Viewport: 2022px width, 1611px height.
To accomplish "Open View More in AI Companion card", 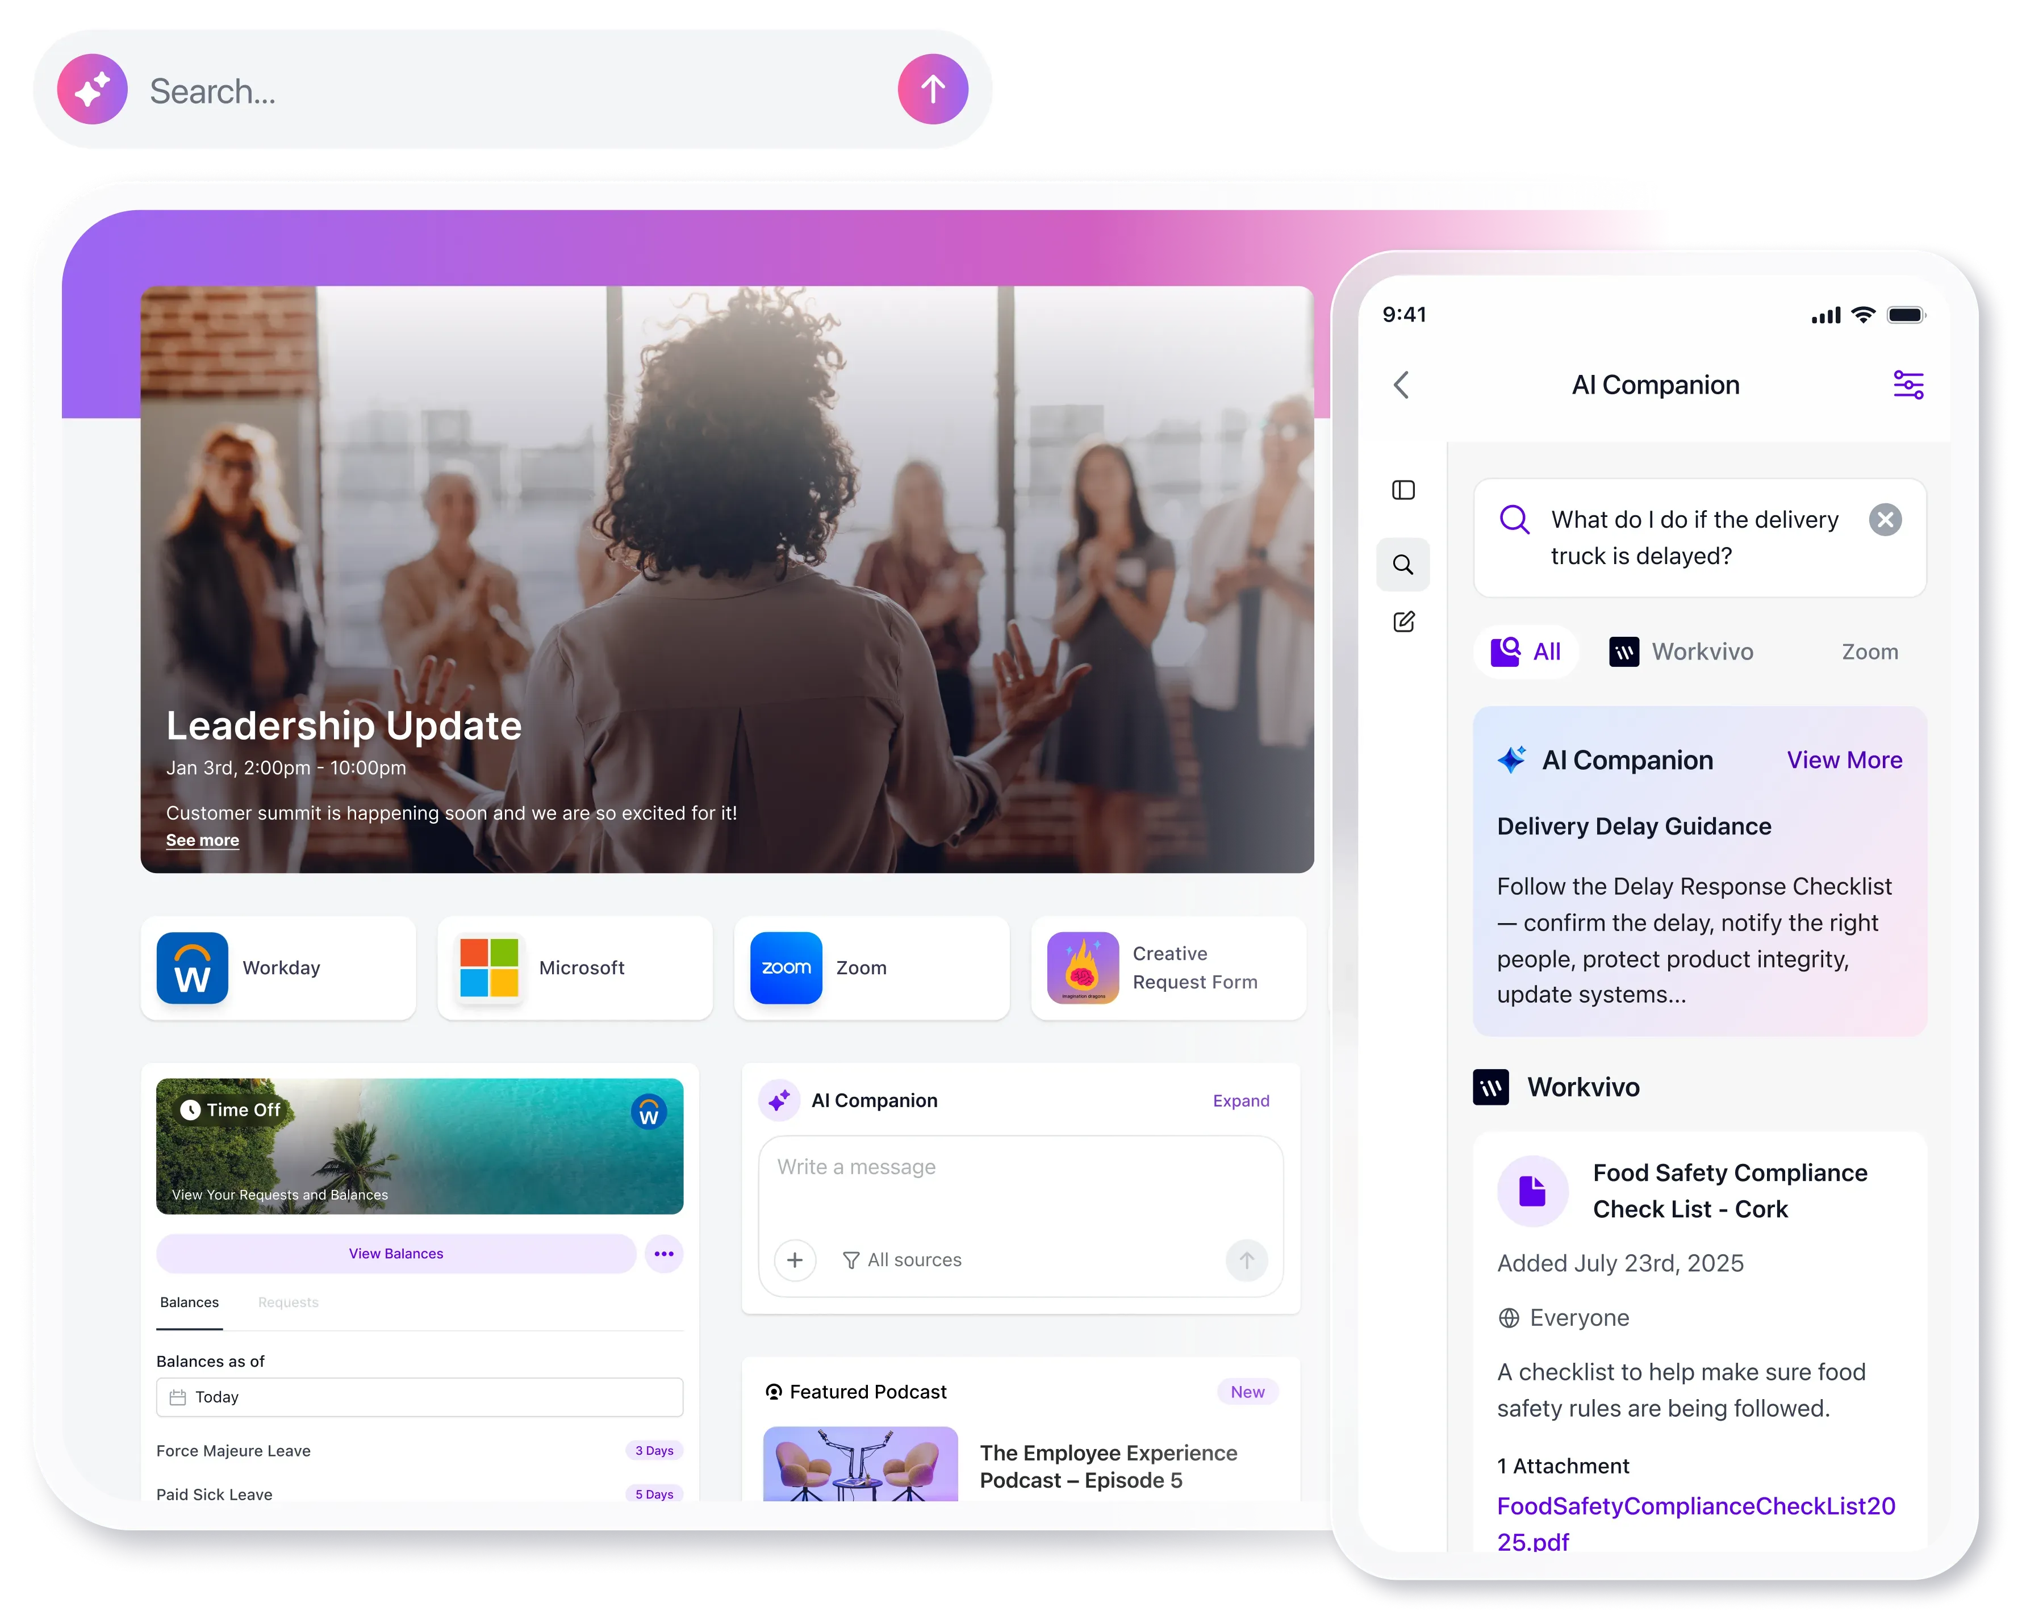I will (1844, 761).
